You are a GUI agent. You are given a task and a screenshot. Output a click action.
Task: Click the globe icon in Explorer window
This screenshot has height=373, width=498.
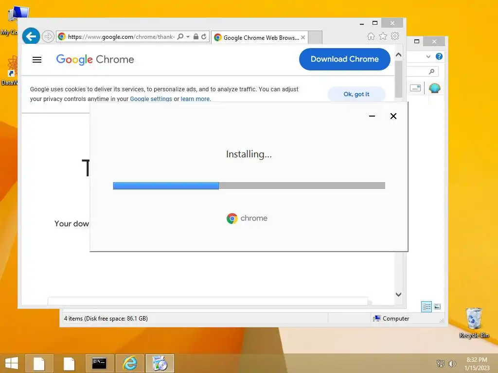434,88
